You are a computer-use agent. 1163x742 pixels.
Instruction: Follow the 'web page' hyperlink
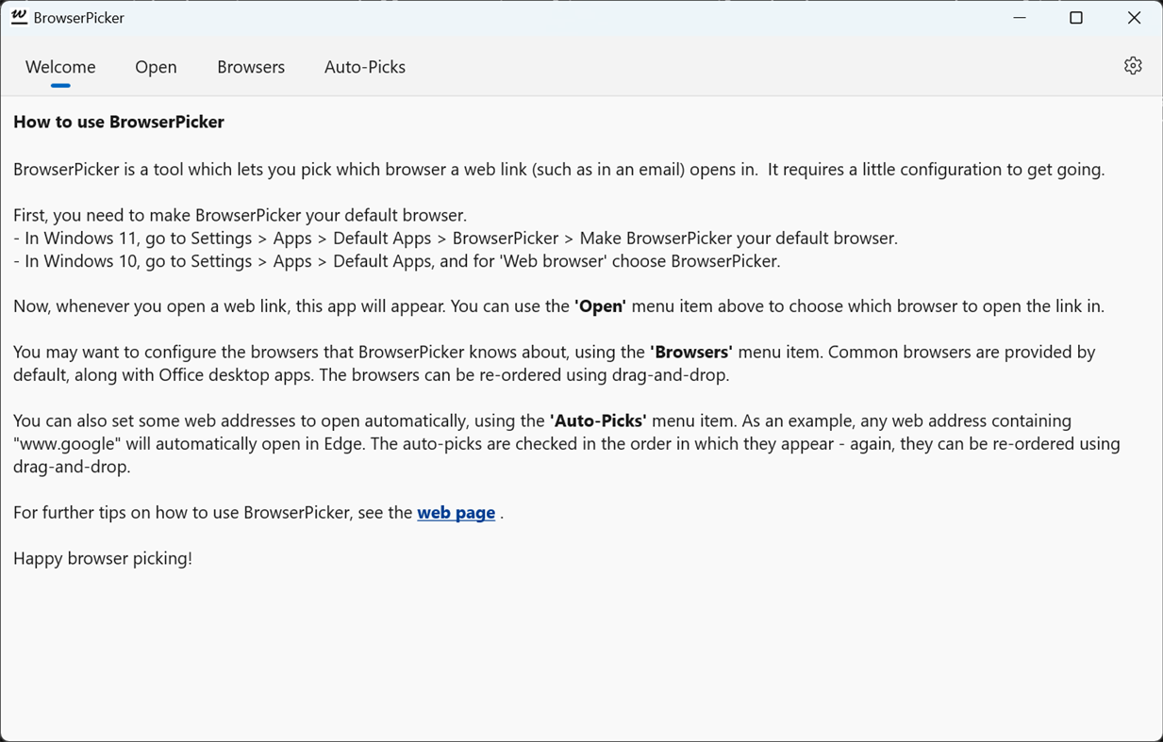pyautogui.click(x=456, y=513)
